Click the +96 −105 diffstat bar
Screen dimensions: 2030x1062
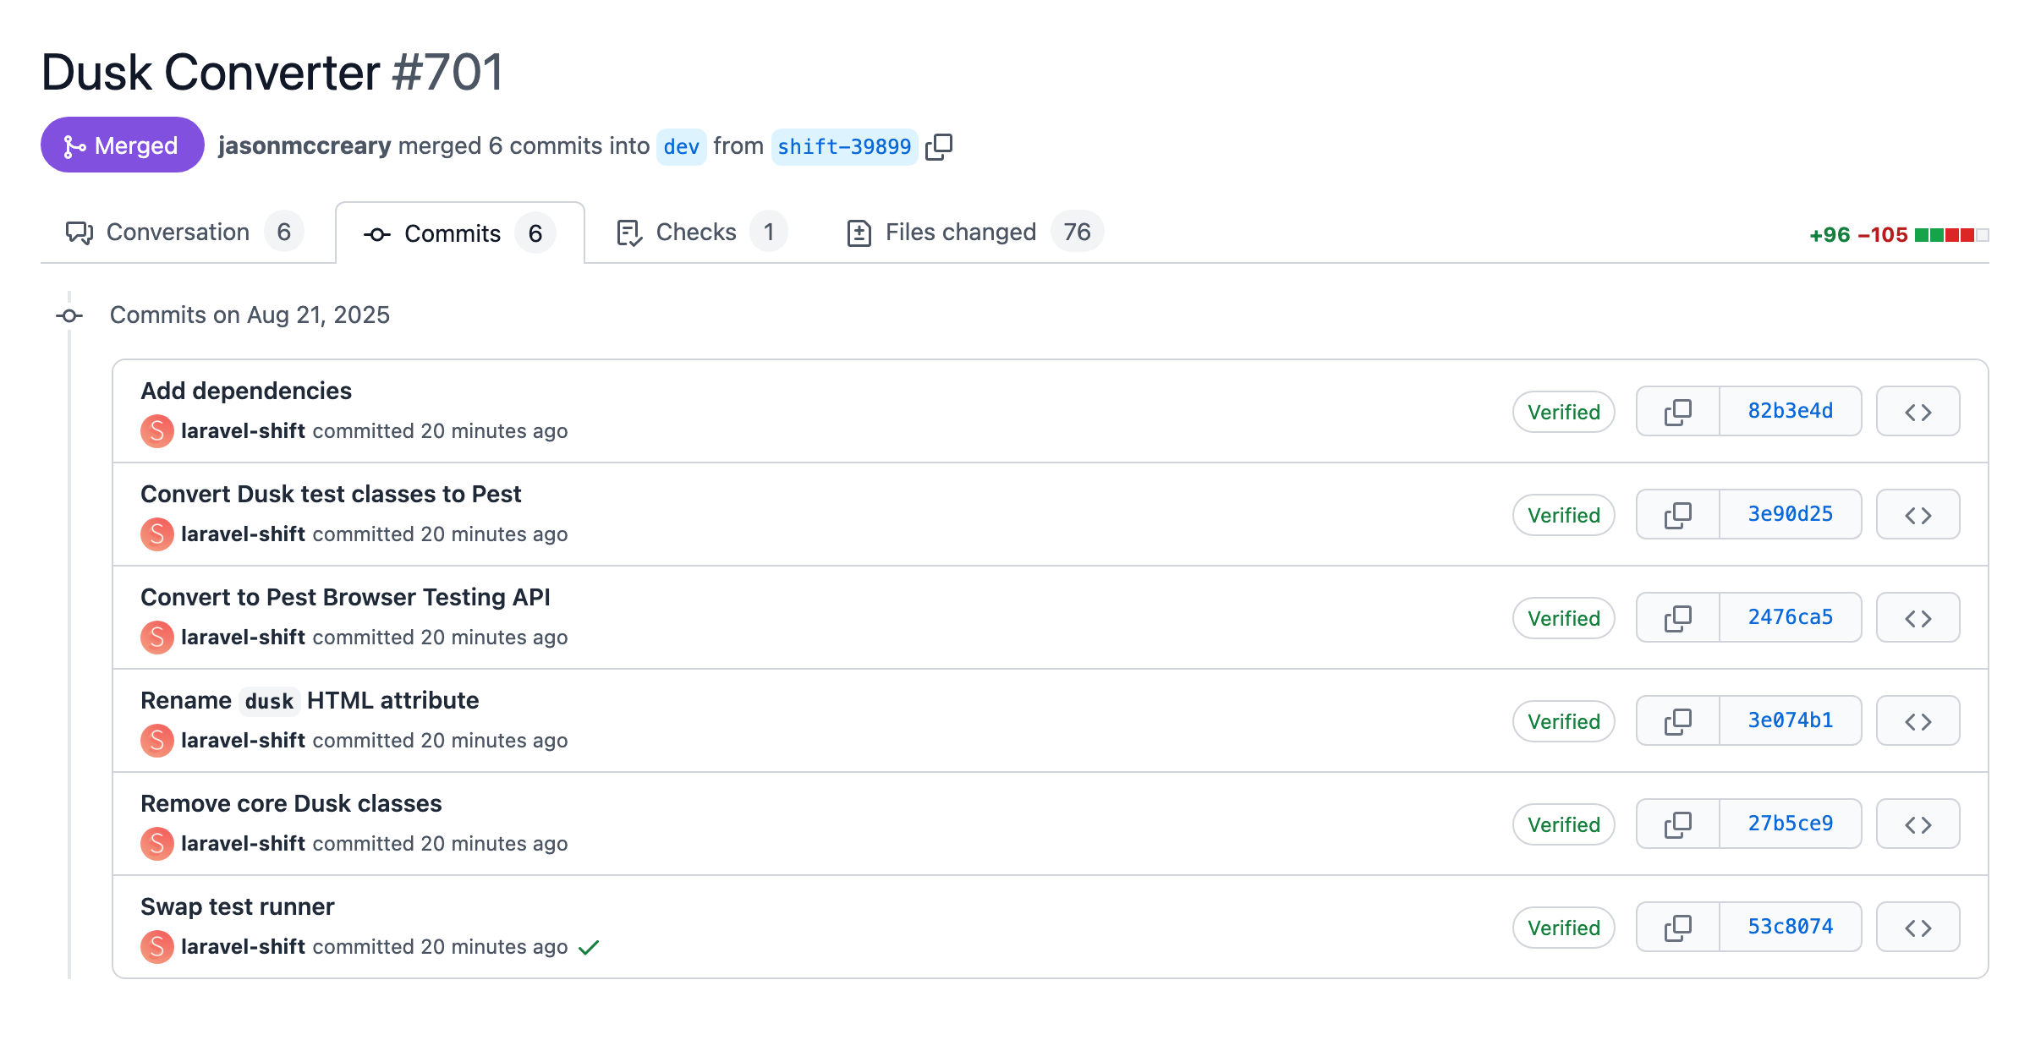click(1899, 235)
